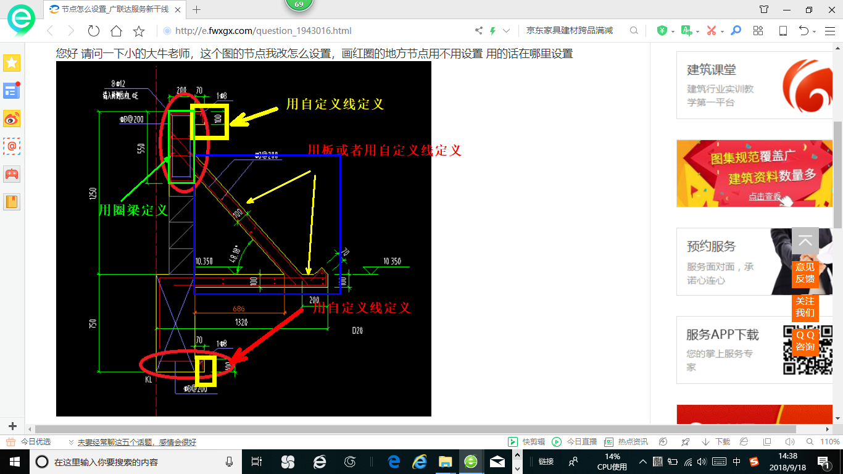This screenshot has width=843, height=474.
Task: Open File Explorer from taskbar
Action: (x=445, y=462)
